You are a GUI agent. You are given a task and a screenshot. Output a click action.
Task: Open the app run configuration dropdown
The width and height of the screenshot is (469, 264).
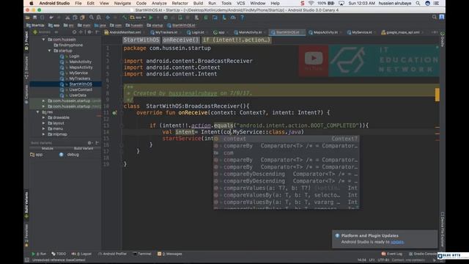click(x=138, y=18)
